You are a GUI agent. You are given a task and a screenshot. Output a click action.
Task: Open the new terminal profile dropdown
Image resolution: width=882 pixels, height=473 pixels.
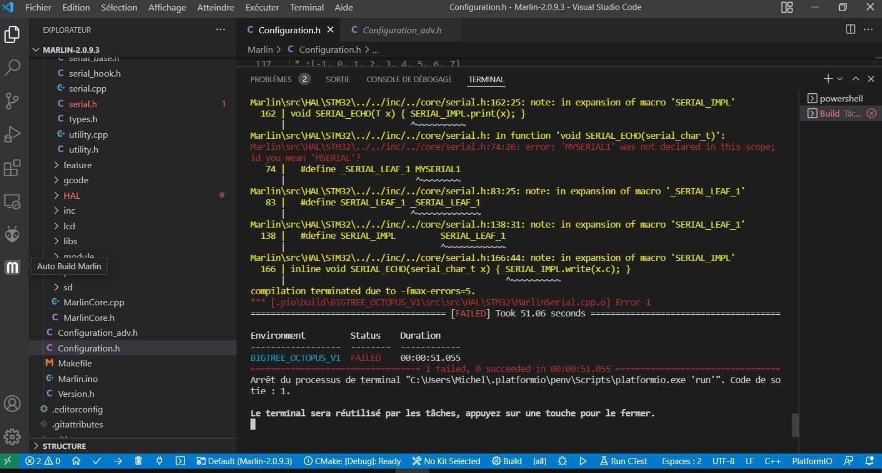pos(840,79)
